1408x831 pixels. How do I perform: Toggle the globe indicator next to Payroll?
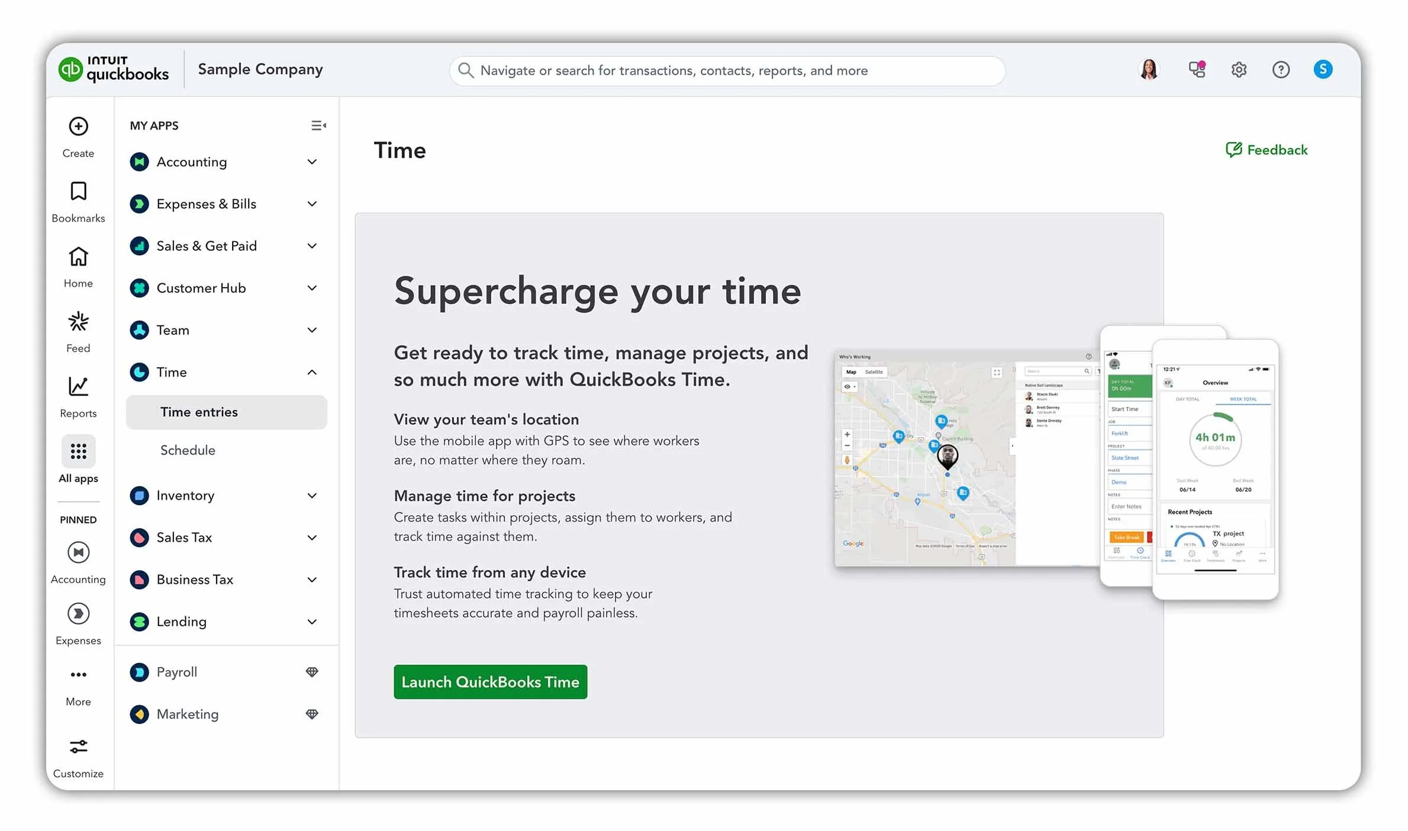(x=312, y=672)
